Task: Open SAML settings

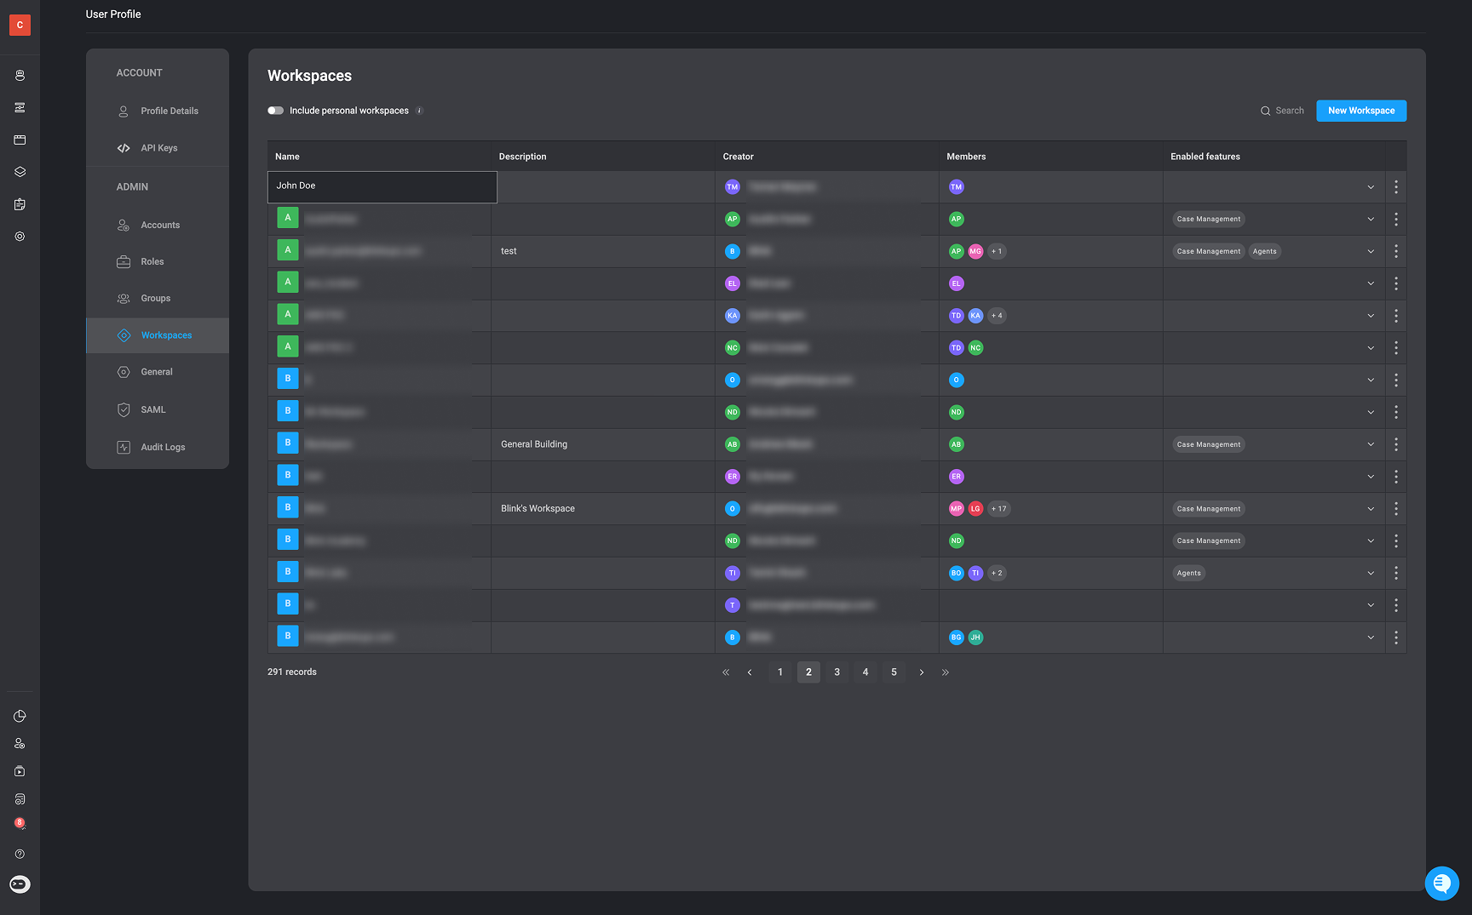Action: pos(158,409)
